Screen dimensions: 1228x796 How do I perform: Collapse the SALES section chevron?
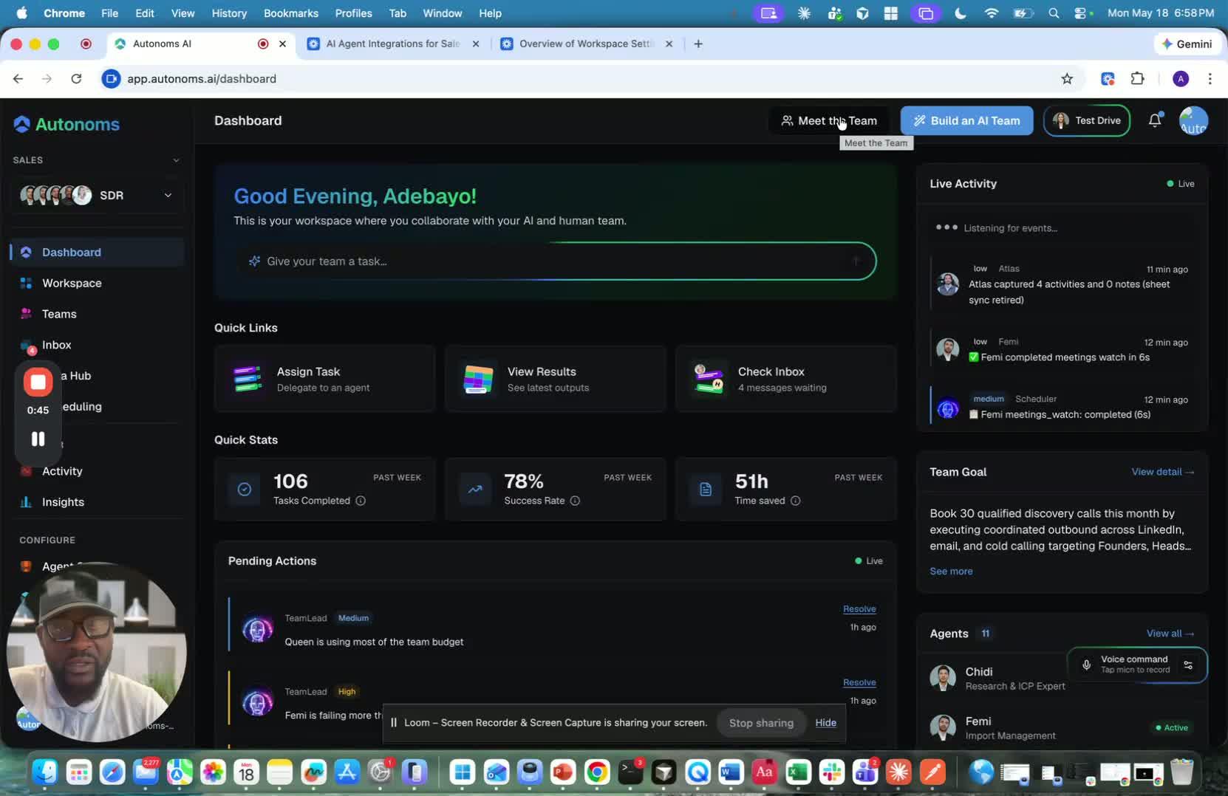click(176, 160)
